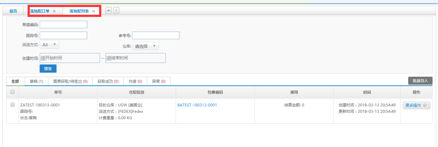Focus the 参考号 text field

[x=156, y=35]
